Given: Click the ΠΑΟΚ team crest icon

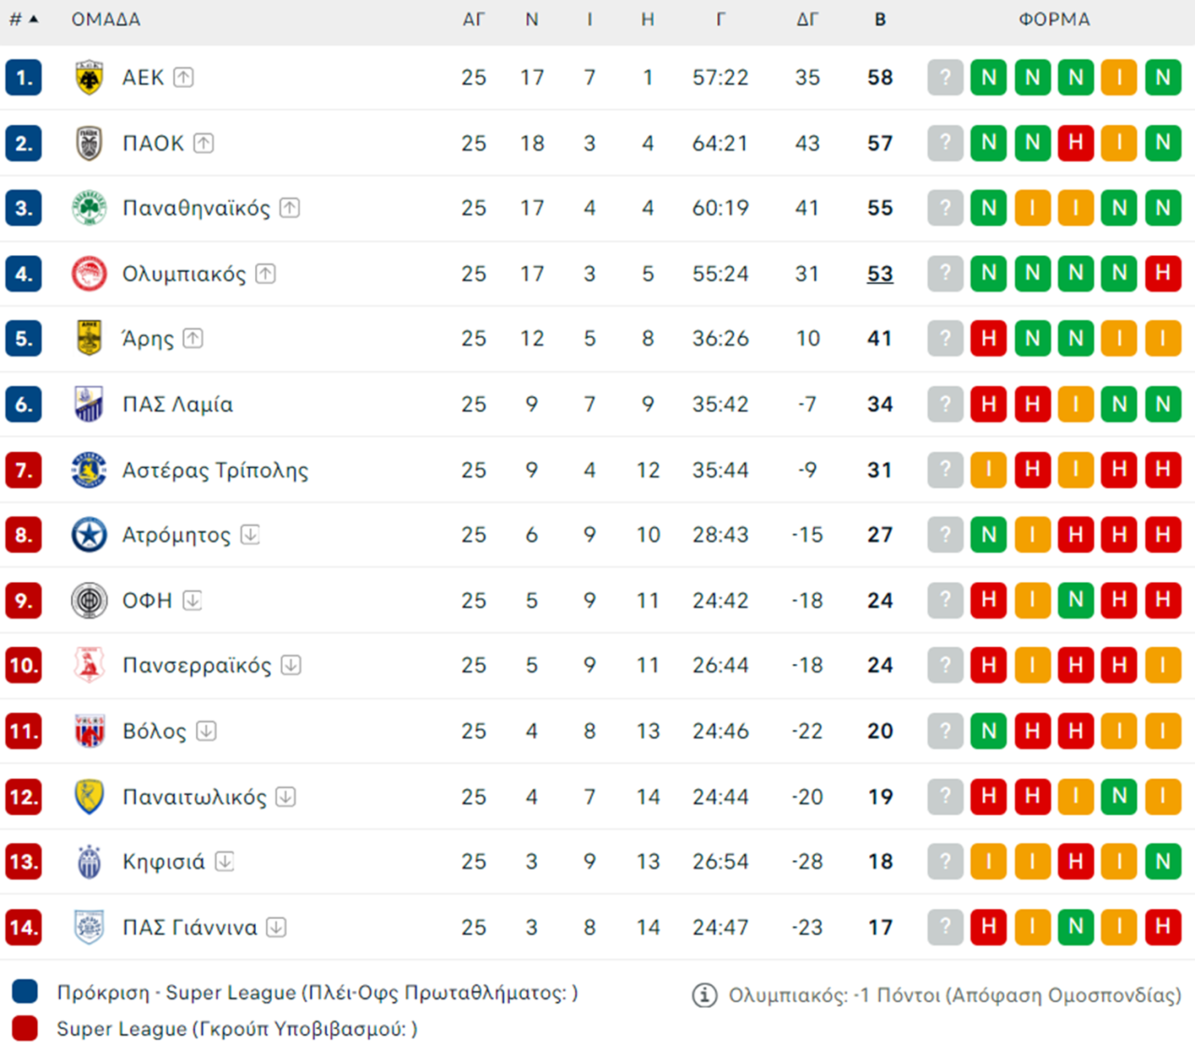Looking at the screenshot, I should [89, 143].
